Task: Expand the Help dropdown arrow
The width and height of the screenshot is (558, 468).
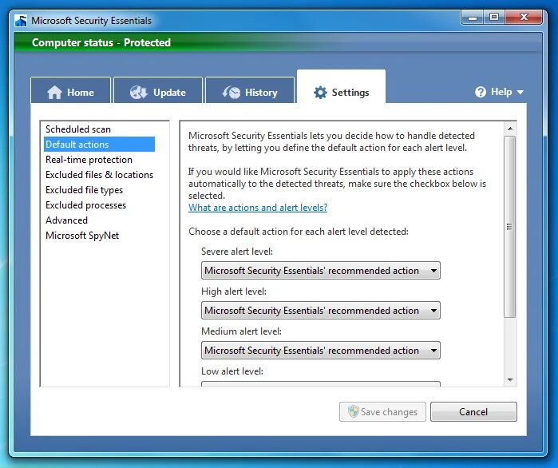Action: click(x=520, y=92)
